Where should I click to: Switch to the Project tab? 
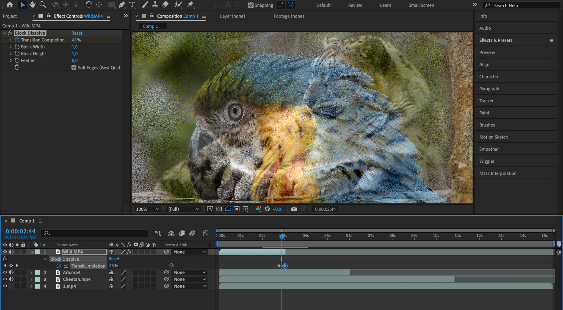[x=10, y=16]
